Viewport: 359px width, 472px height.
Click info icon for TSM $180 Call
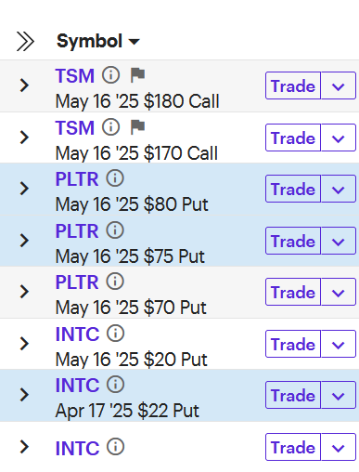[111, 75]
